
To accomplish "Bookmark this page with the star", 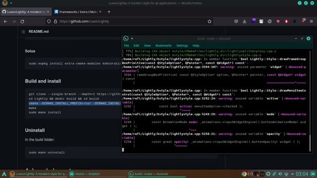I will click(210, 21).
